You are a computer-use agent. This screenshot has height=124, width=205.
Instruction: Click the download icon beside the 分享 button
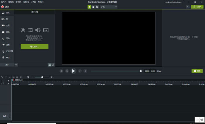pyautogui.click(x=188, y=6)
